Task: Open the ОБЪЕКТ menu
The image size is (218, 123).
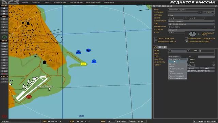Action: pyautogui.click(x=36, y=2)
